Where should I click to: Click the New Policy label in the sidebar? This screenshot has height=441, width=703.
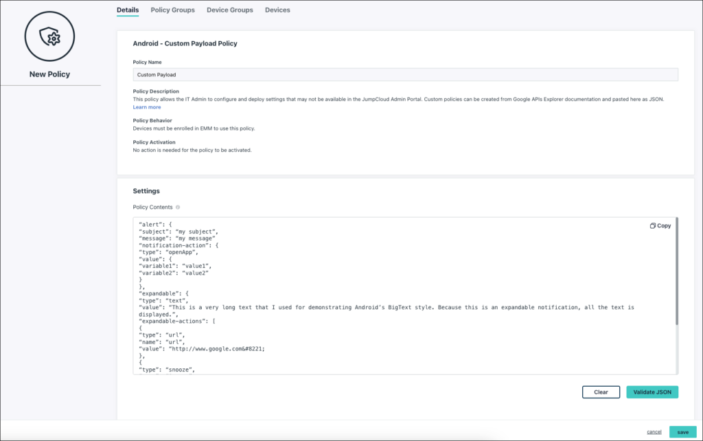coord(50,73)
